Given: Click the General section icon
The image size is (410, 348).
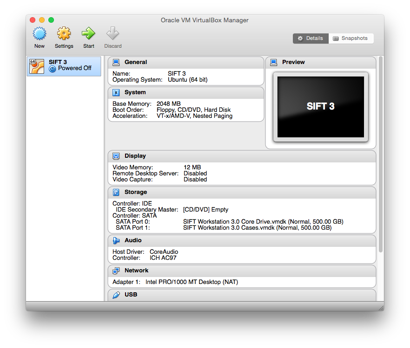Looking at the screenshot, I should point(116,62).
